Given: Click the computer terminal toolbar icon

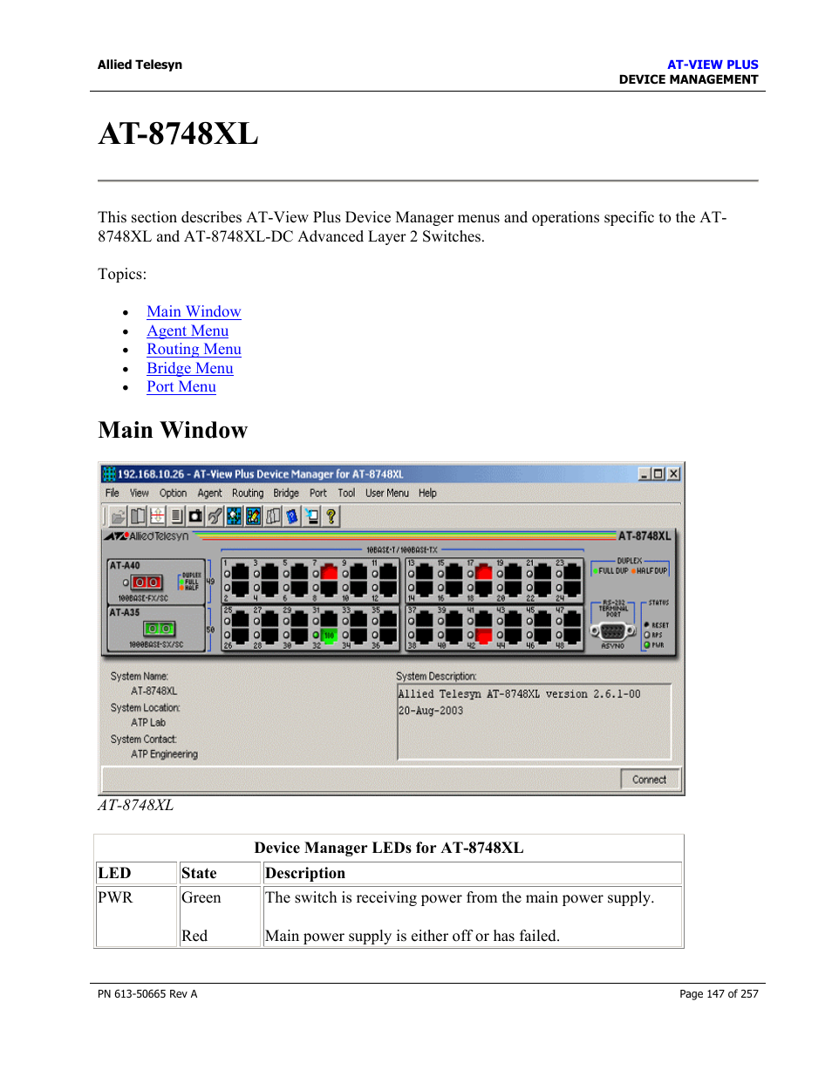Looking at the screenshot, I should (311, 516).
